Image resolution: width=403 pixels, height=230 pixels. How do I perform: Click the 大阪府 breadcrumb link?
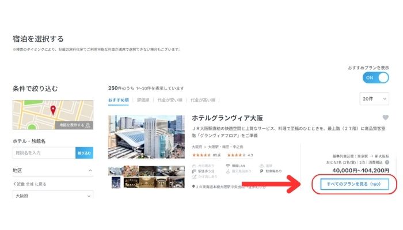coord(197,147)
